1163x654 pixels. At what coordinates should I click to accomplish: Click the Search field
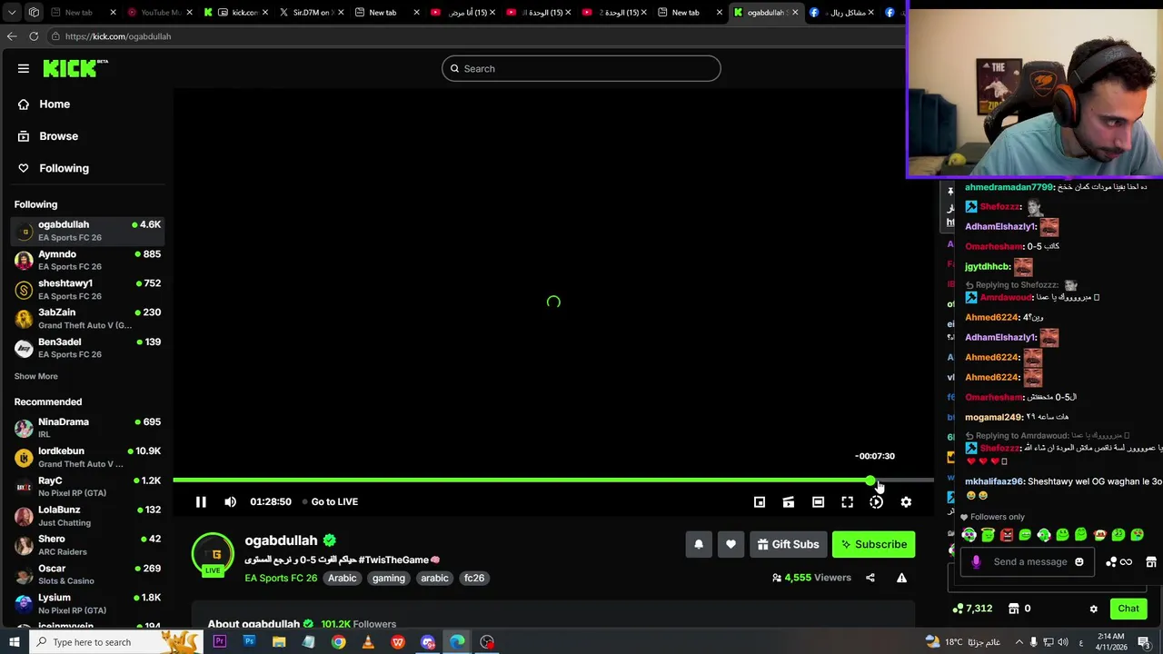[x=581, y=68]
